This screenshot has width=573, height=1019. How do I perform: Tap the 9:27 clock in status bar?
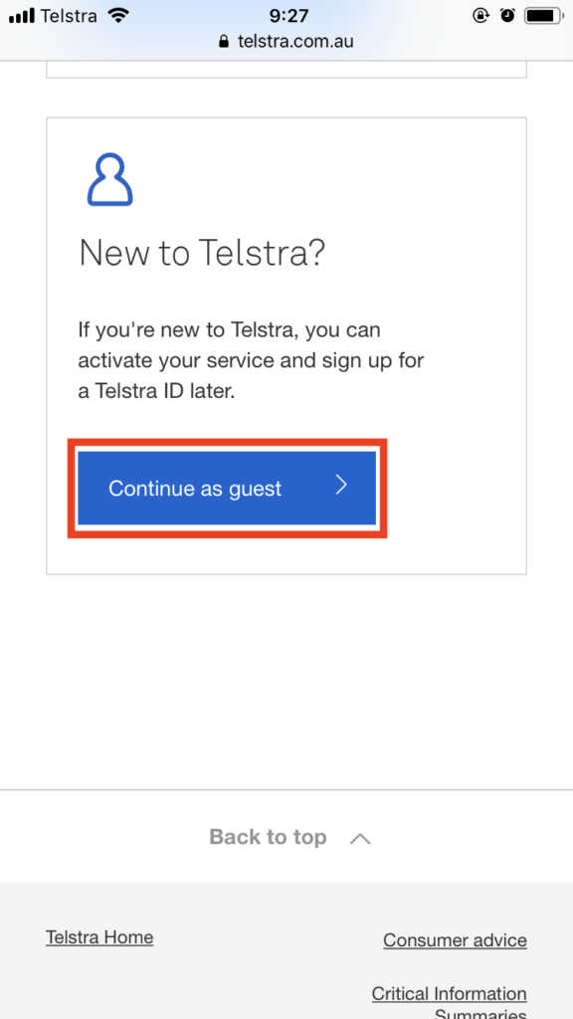[x=288, y=15]
